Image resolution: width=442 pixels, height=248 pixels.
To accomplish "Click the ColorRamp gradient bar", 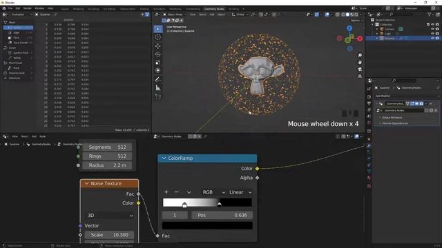I will 207,203.
